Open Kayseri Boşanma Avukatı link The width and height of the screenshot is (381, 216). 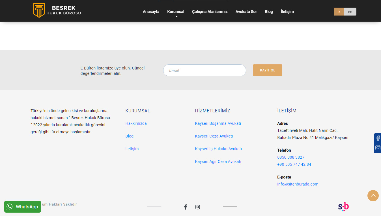pos(218,123)
